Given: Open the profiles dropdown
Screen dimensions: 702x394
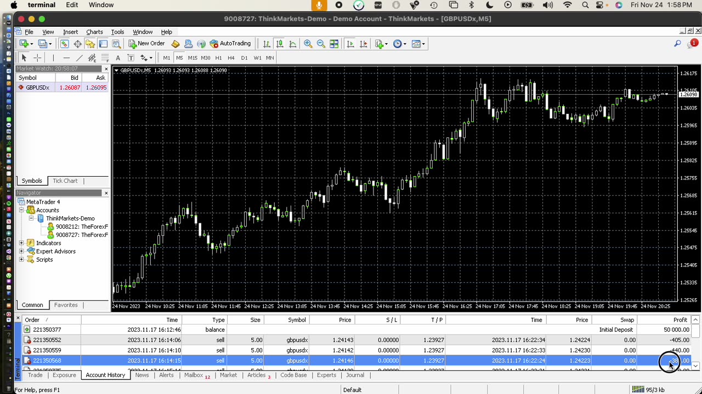Looking at the screenshot, I should click(50, 44).
